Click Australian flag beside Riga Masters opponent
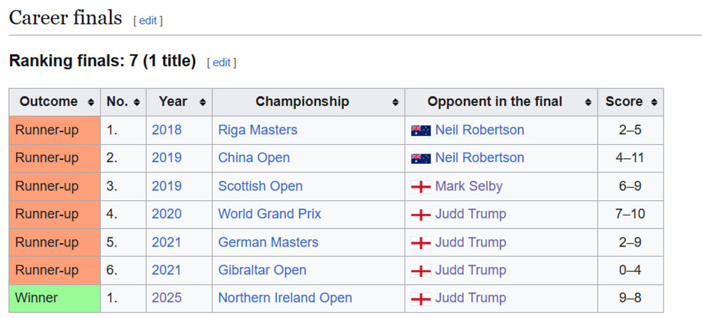702x318 pixels. tap(421, 130)
